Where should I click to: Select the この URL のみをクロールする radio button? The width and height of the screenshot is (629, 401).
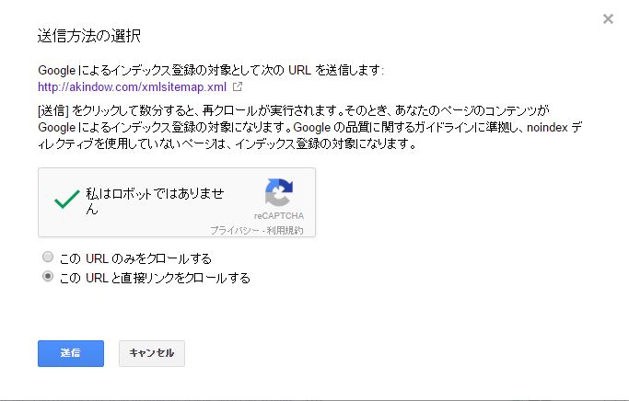click(48, 258)
